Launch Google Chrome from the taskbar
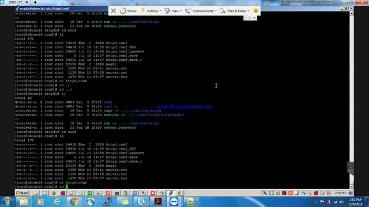 click(x=74, y=202)
